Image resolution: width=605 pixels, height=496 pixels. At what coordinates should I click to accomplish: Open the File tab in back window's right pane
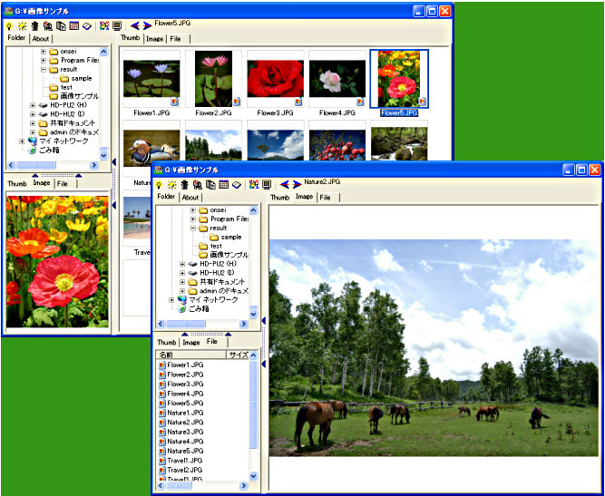(175, 39)
